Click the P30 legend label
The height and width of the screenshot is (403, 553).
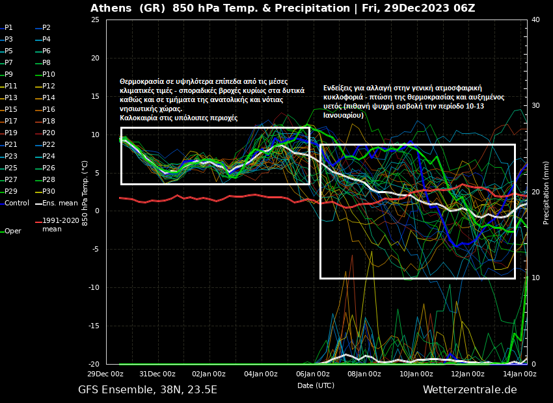point(49,192)
